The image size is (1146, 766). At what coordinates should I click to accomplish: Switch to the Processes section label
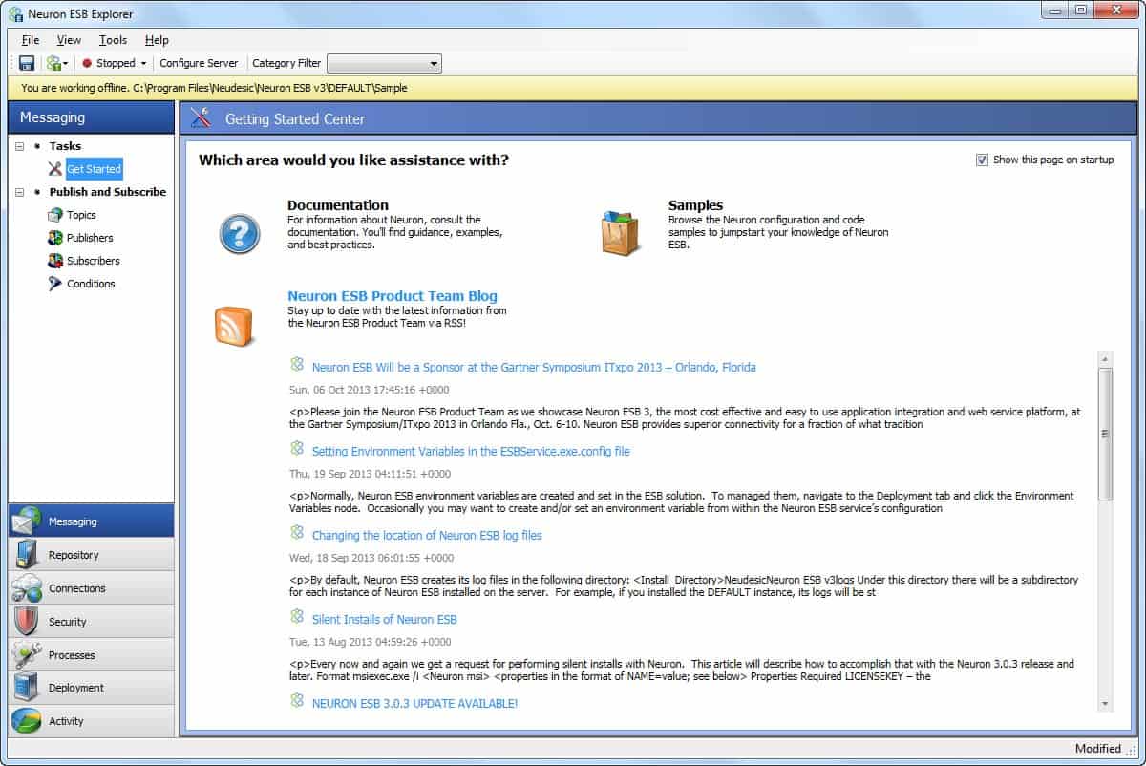tap(72, 655)
